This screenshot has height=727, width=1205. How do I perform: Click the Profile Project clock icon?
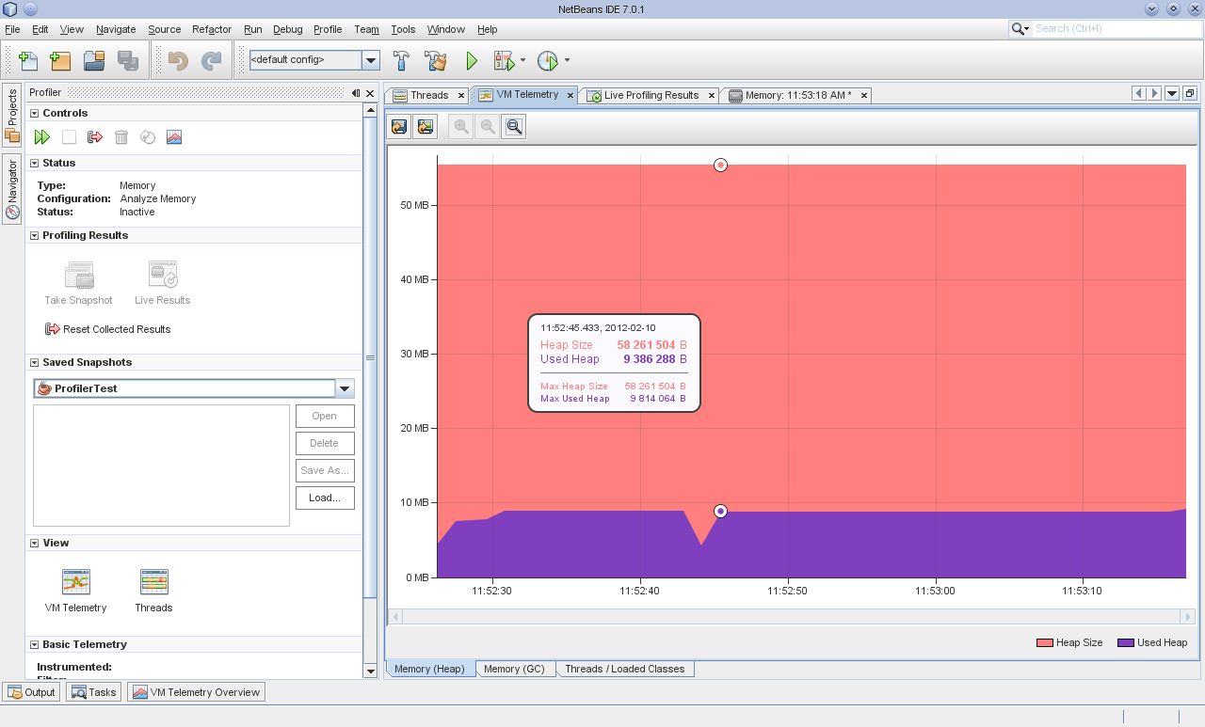coord(548,60)
